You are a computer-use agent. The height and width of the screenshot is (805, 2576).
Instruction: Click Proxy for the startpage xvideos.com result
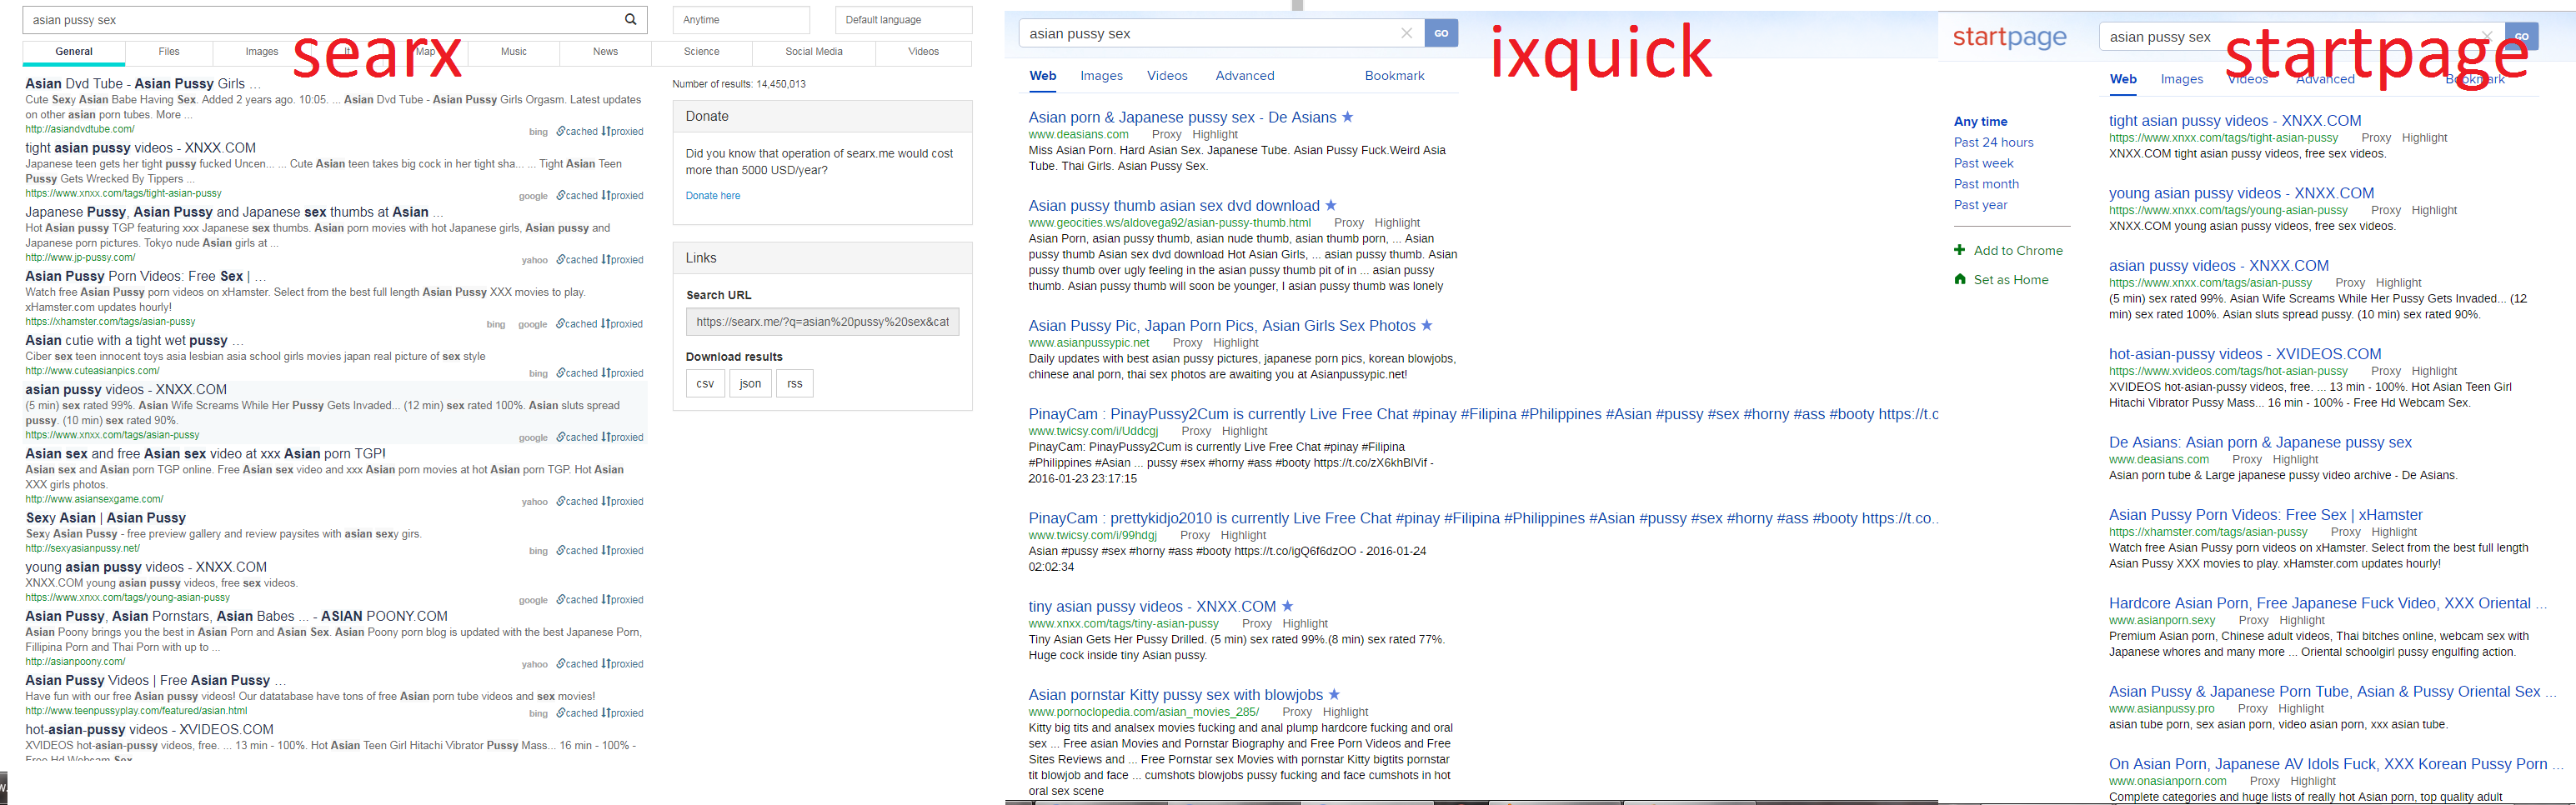click(x=2385, y=371)
